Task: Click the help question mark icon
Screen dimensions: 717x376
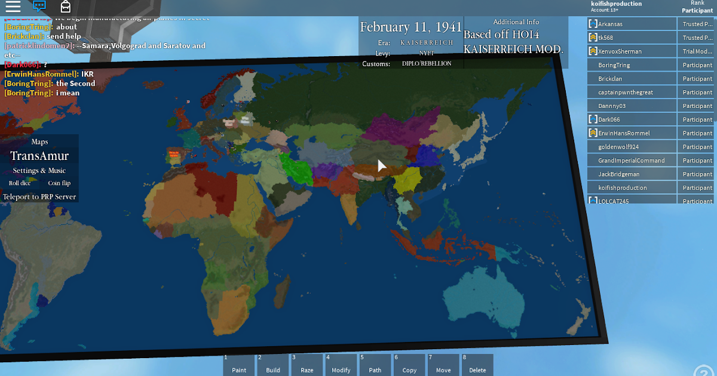Action: click(704, 371)
